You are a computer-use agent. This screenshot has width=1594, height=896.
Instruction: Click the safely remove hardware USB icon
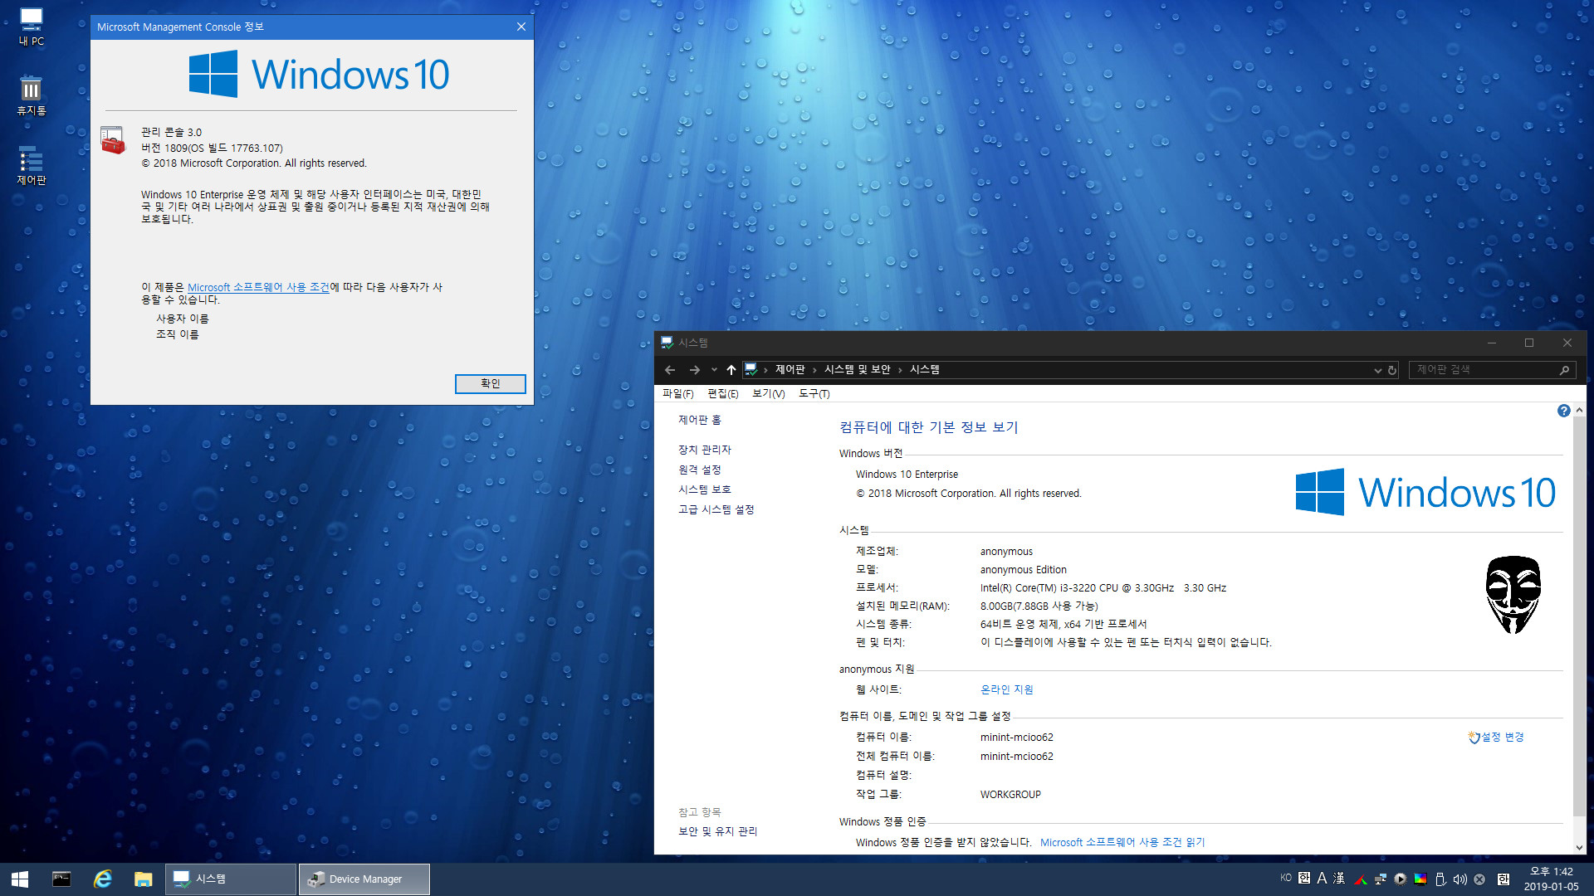coord(1440,879)
